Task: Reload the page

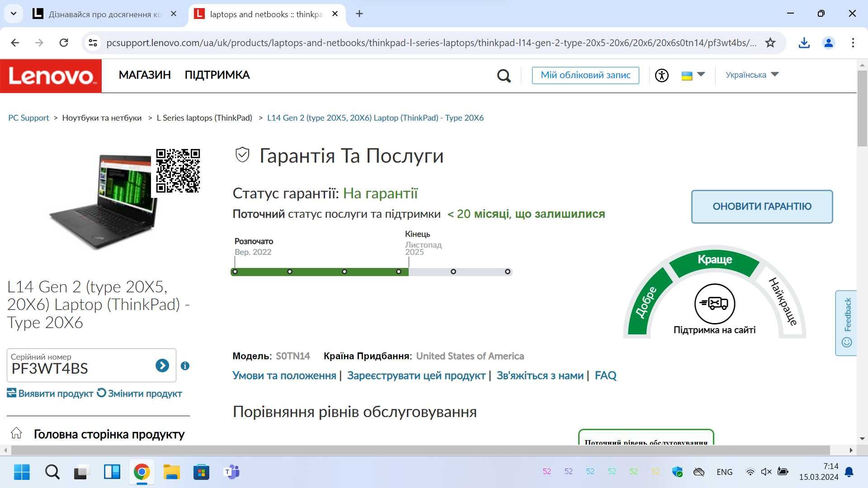Action: pyautogui.click(x=64, y=43)
